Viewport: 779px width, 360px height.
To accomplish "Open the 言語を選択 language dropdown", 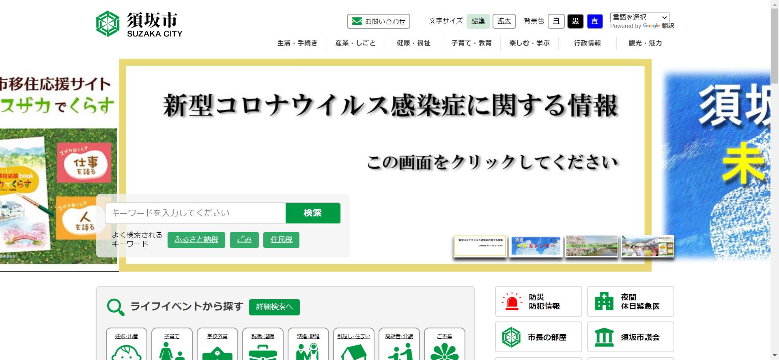I will click(x=639, y=17).
